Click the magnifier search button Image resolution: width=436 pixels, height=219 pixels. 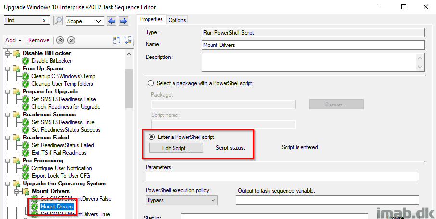coord(58,21)
